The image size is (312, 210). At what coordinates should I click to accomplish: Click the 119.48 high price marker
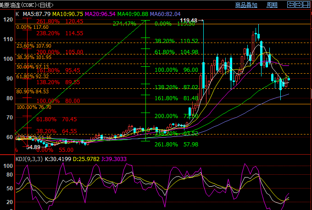189,21
